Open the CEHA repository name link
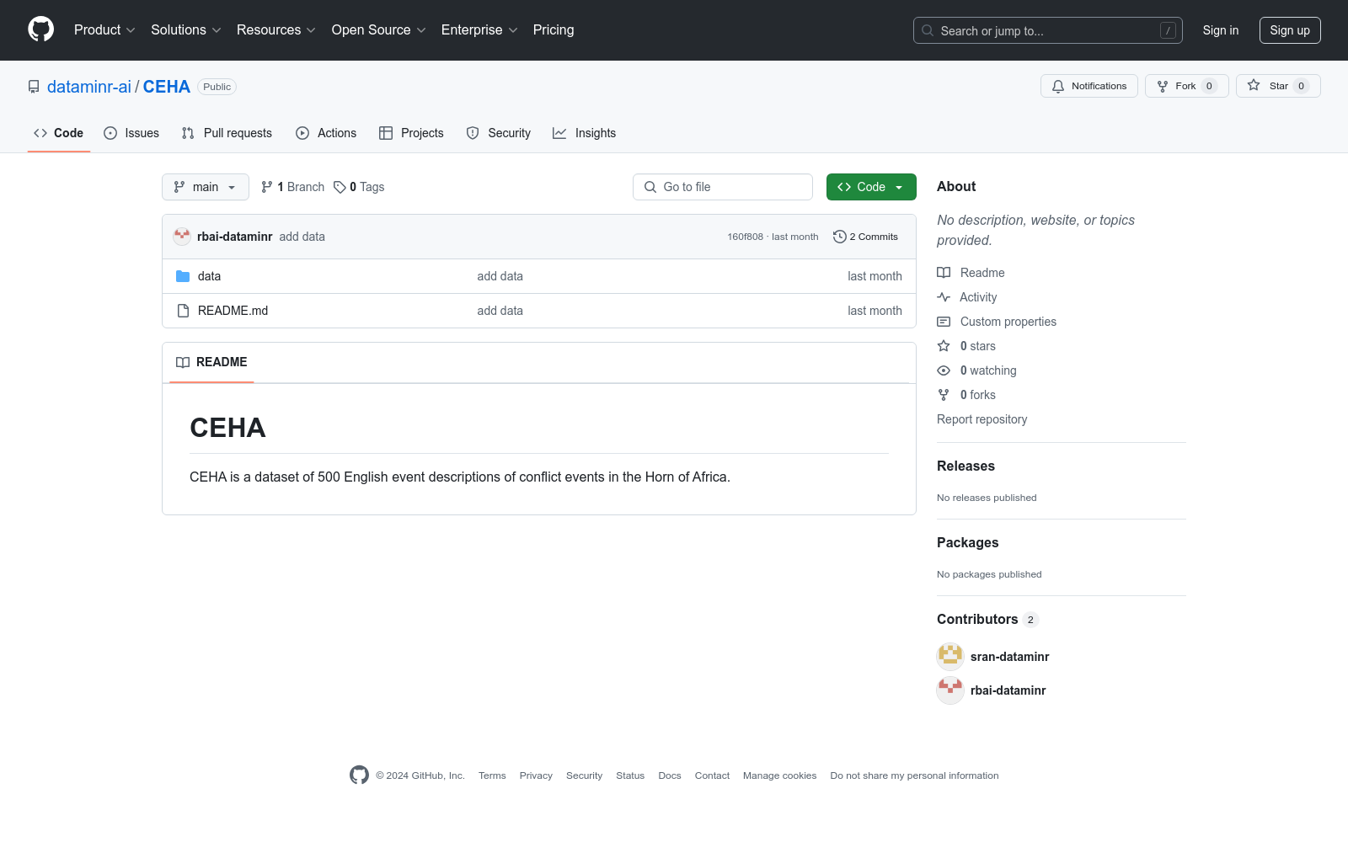1348x842 pixels. pos(167,87)
